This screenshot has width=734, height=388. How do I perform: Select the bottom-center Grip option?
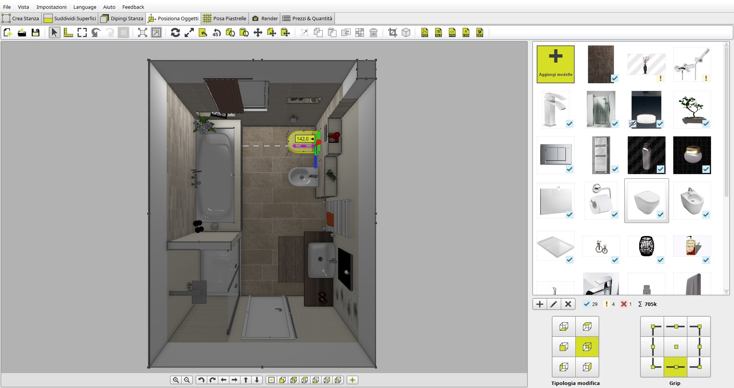click(x=676, y=367)
